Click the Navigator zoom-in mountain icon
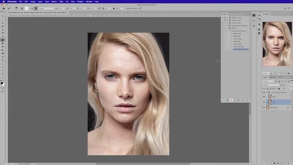 288,73
